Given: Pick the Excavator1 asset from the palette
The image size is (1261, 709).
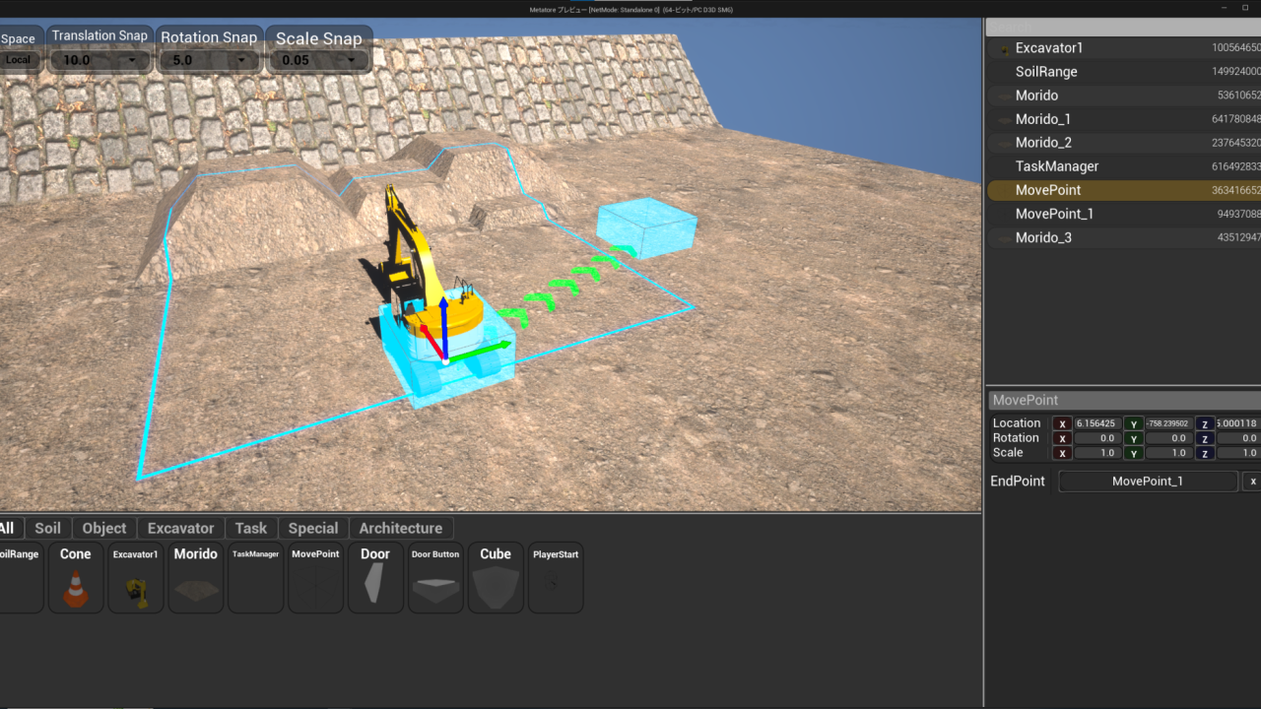Looking at the screenshot, I should [x=136, y=578].
